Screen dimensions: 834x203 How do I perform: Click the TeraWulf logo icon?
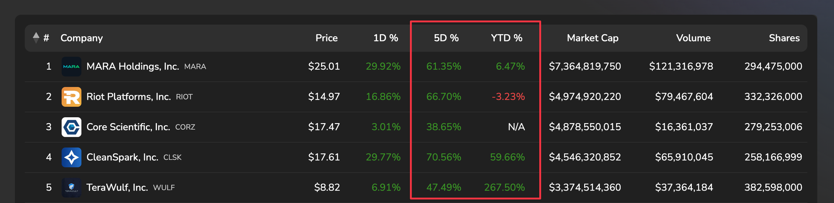click(x=71, y=188)
